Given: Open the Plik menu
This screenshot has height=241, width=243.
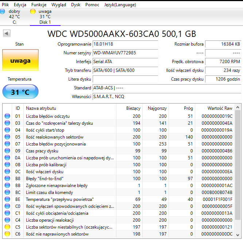Looking at the screenshot, I should click(x=5, y=5).
